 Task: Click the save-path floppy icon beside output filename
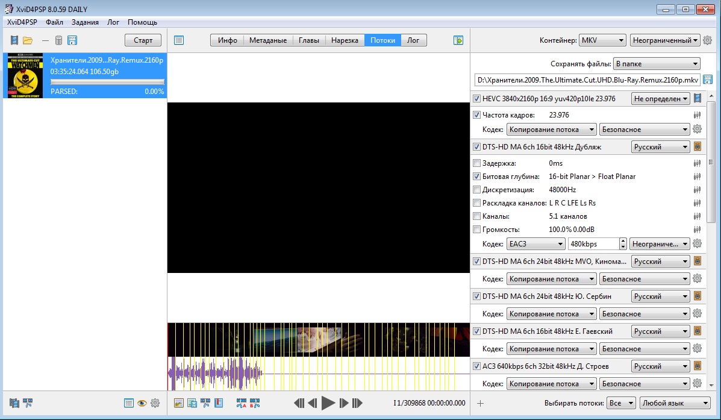tap(707, 80)
